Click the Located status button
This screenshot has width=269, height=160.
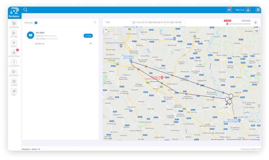88,36
